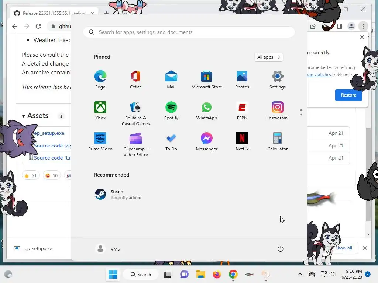Open taskbar Search box

tap(141, 274)
